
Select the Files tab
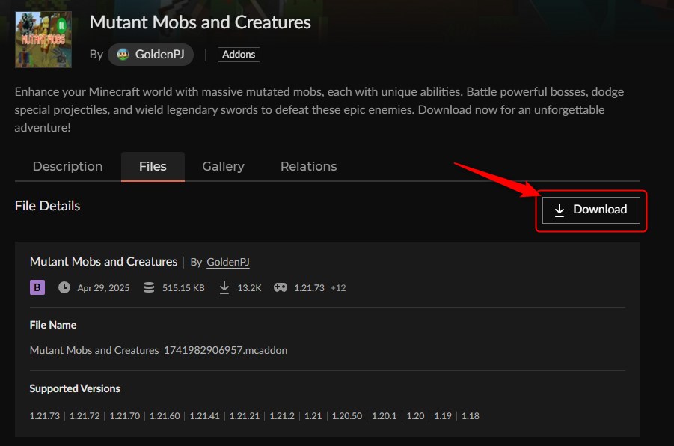153,166
